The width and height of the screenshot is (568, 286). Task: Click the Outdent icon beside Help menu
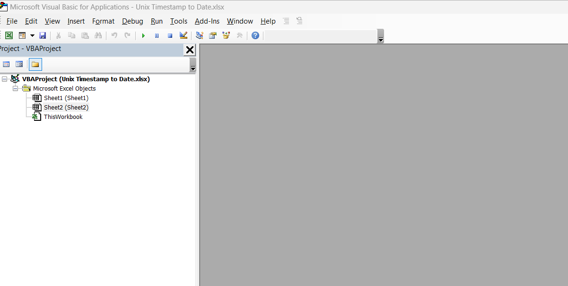coord(299,21)
